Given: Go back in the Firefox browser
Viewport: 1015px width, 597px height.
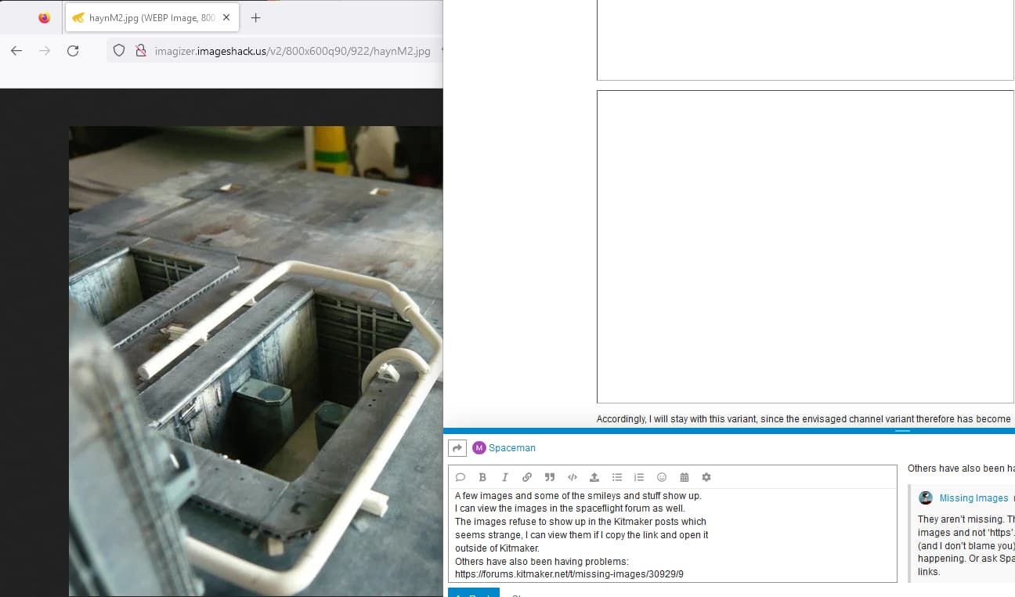Looking at the screenshot, I should pos(16,51).
